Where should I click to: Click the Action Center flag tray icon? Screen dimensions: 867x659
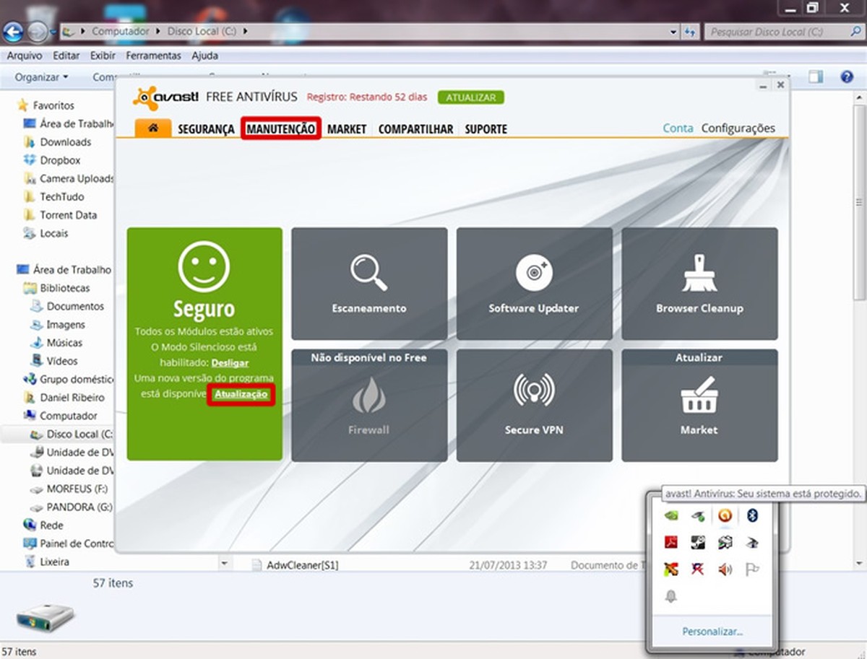[751, 569]
